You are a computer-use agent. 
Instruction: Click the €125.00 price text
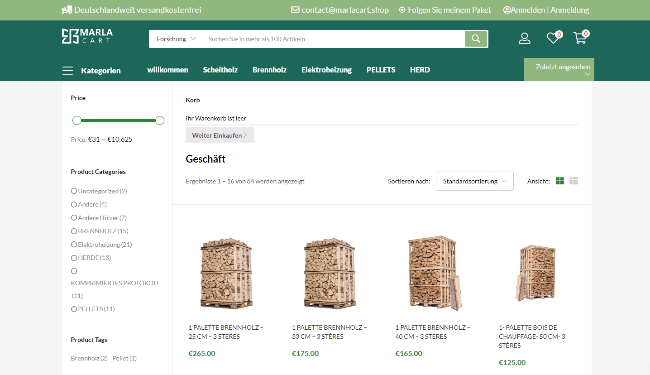(x=512, y=362)
